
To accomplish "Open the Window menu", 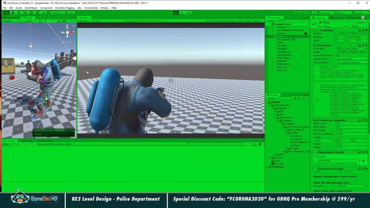I will click(x=104, y=8).
